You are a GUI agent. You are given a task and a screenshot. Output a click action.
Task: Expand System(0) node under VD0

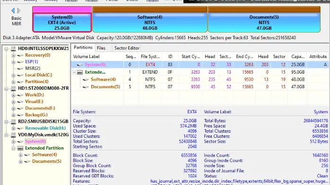[x=13, y=142]
